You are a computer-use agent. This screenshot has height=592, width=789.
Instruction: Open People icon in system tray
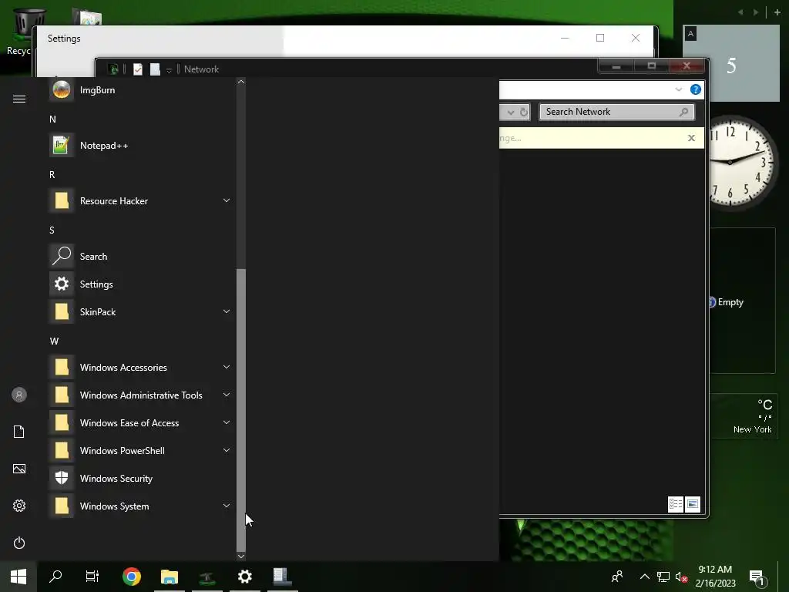(617, 577)
